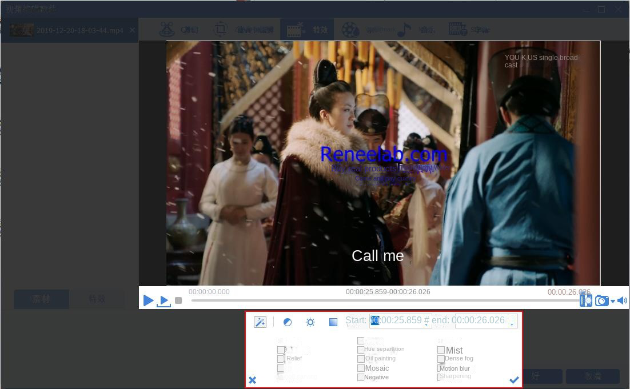Click the blue gradient square icon
630x389 pixels.
point(333,322)
